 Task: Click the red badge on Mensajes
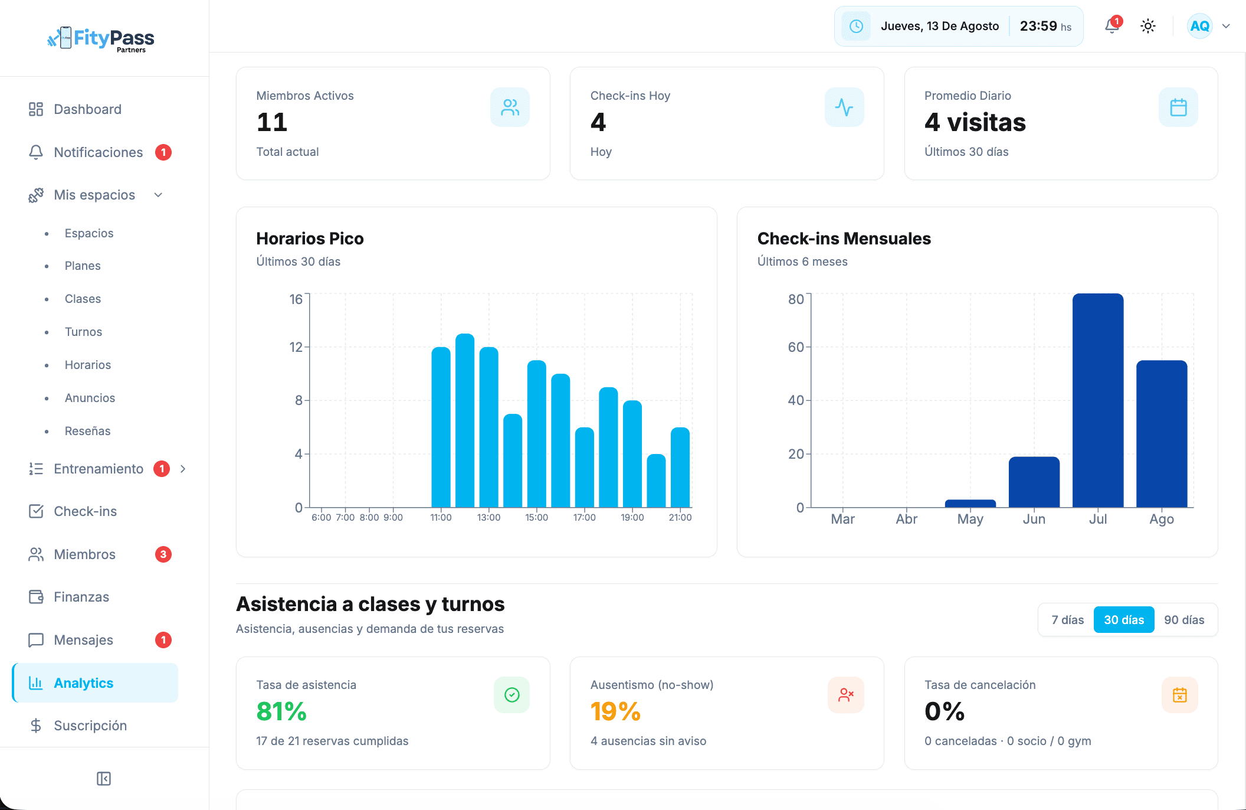pos(163,640)
